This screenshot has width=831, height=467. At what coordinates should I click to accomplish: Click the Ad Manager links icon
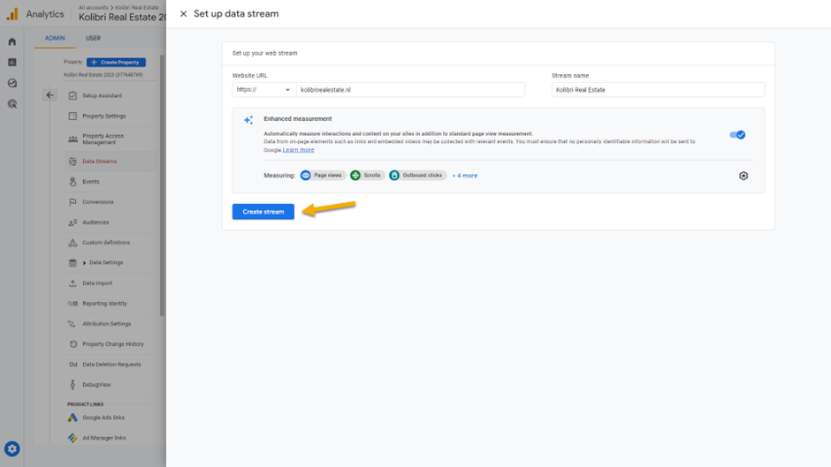click(x=72, y=438)
